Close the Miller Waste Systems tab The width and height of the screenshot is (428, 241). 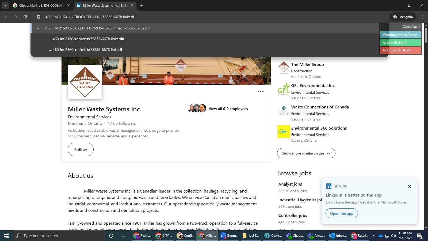132,5
